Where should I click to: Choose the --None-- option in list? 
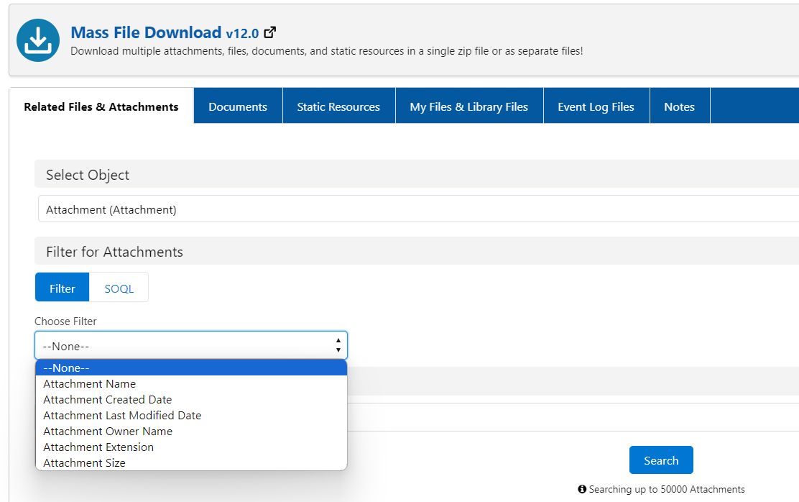191,368
